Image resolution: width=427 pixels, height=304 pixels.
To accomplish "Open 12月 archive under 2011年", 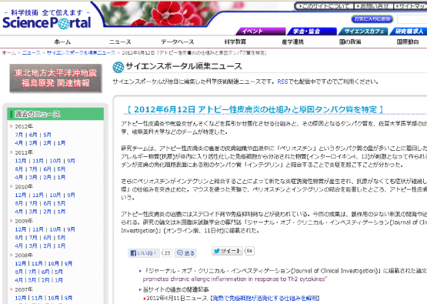I will point(21,161).
